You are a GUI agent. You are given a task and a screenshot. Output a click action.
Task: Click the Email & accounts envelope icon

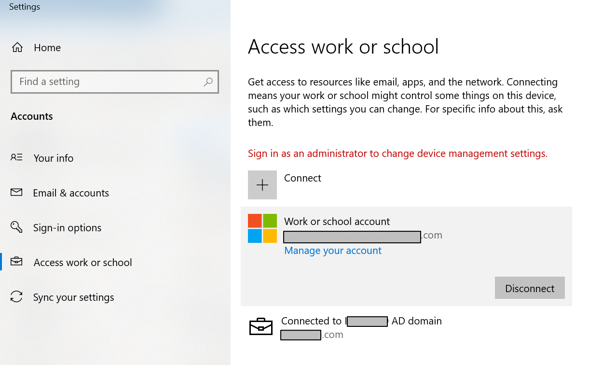pos(16,193)
